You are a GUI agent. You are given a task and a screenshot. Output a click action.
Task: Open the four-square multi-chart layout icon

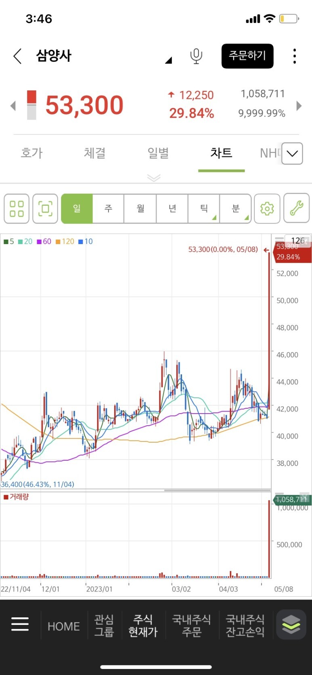click(17, 209)
